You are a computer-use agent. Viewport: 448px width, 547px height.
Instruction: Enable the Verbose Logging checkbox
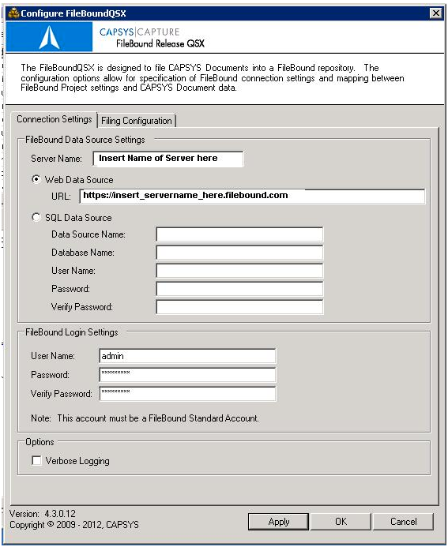click(x=36, y=460)
